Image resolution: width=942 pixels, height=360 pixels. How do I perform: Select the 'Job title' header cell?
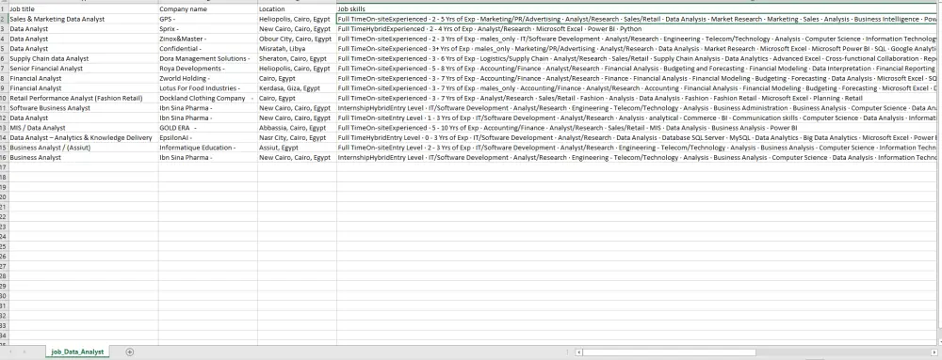tap(84, 9)
